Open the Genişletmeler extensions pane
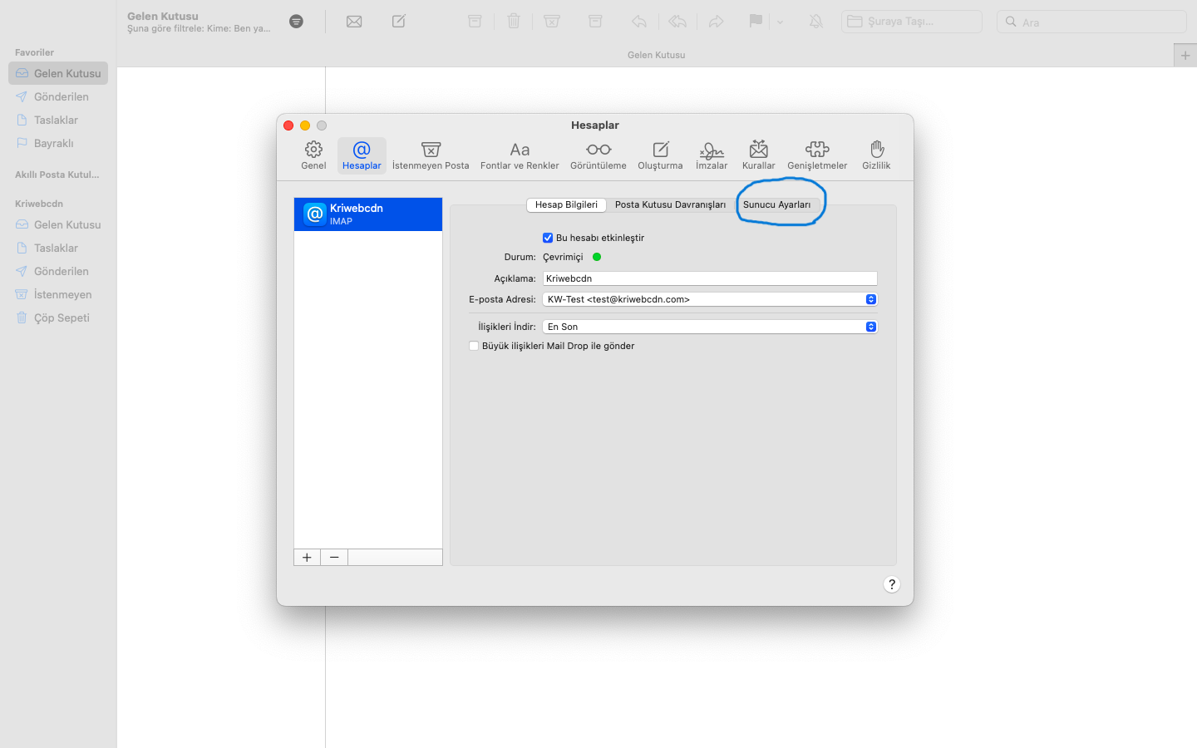The width and height of the screenshot is (1197, 748). point(817,155)
